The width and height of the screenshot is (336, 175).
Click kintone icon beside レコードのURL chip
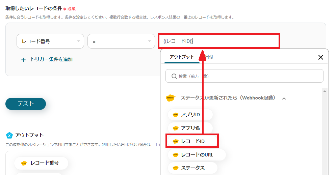[175, 155]
